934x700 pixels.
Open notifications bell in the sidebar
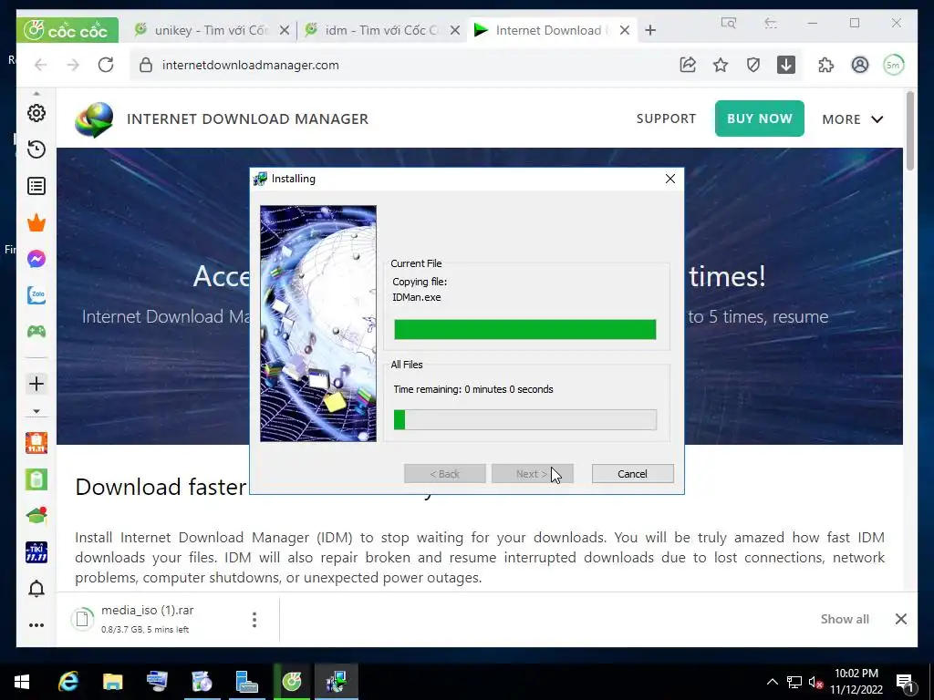(36, 589)
